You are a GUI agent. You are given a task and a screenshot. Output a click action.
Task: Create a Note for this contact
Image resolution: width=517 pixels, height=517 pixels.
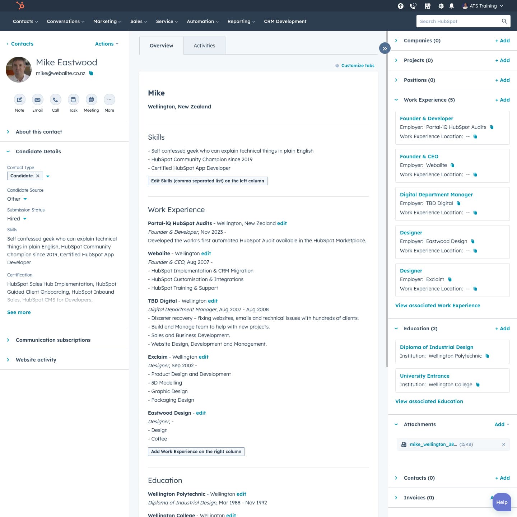point(19,99)
